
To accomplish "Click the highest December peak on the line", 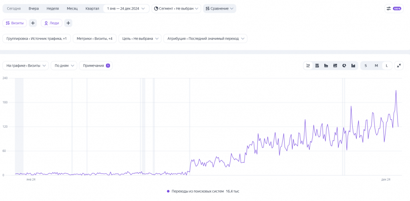I will [x=396, y=91].
